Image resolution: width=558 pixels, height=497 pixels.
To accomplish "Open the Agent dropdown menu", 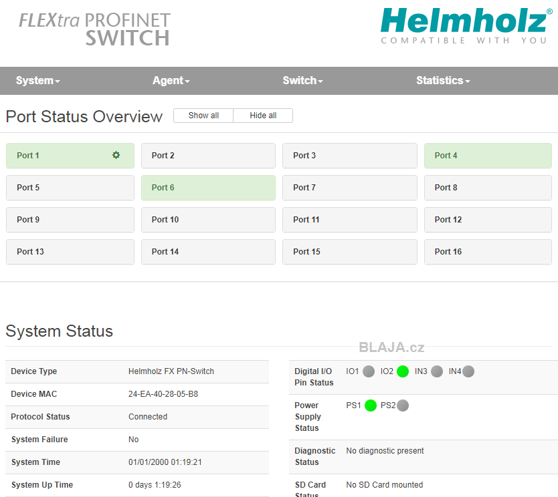I will [171, 81].
